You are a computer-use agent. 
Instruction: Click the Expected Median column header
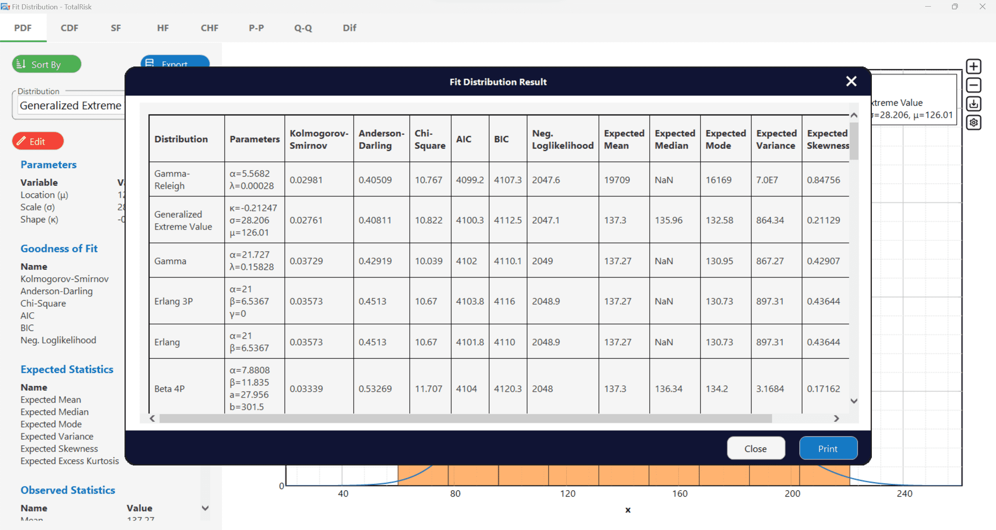coord(675,139)
